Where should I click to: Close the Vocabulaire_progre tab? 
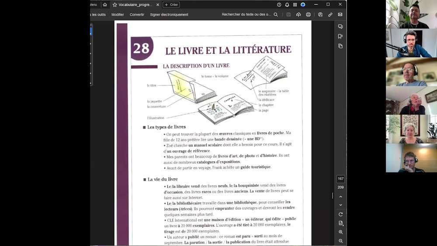158,5
